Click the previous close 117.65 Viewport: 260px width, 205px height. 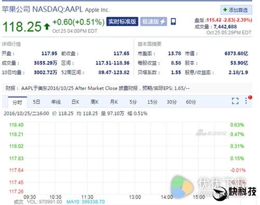click(121, 54)
